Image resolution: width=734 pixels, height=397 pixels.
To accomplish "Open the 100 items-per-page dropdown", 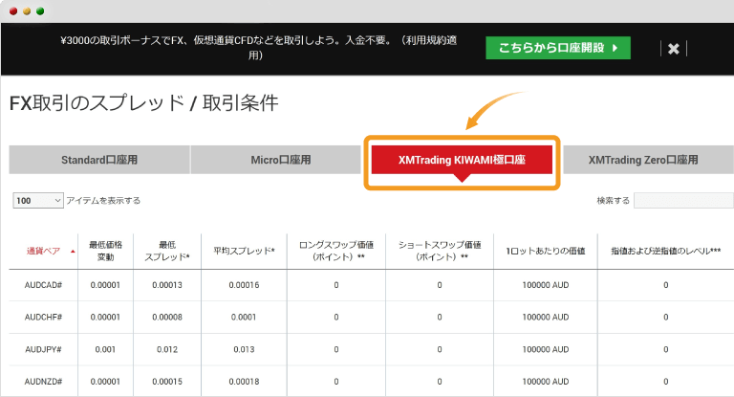I will [x=38, y=201].
